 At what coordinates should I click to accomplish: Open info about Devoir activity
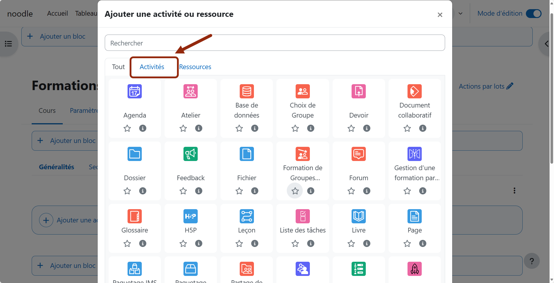pos(367,128)
